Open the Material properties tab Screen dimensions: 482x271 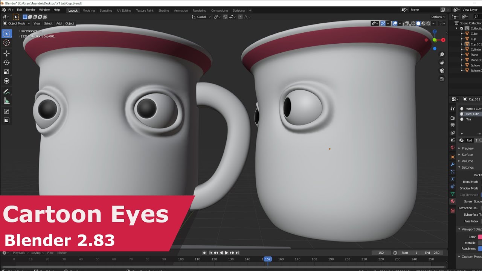click(x=453, y=201)
